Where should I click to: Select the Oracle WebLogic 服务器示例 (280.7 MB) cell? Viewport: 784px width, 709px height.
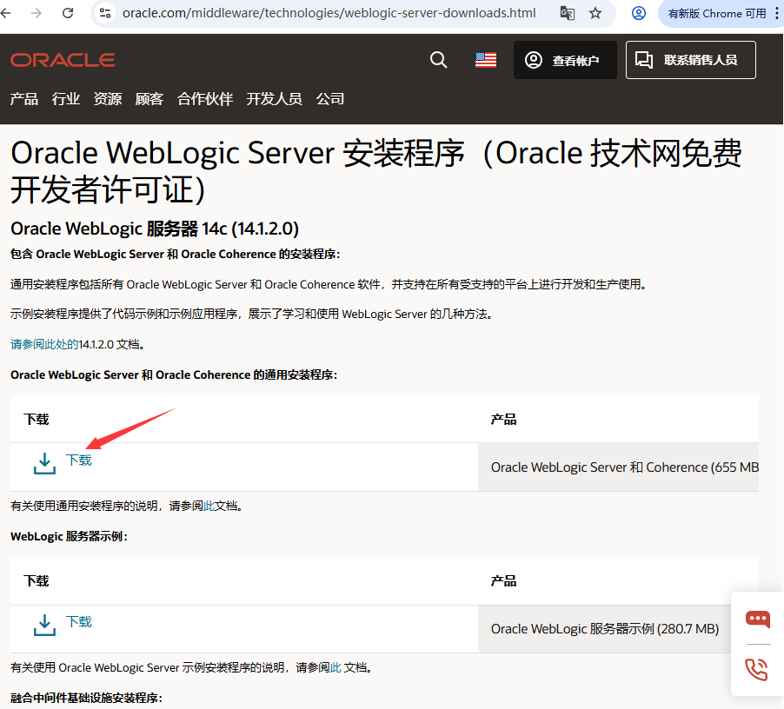618,628
